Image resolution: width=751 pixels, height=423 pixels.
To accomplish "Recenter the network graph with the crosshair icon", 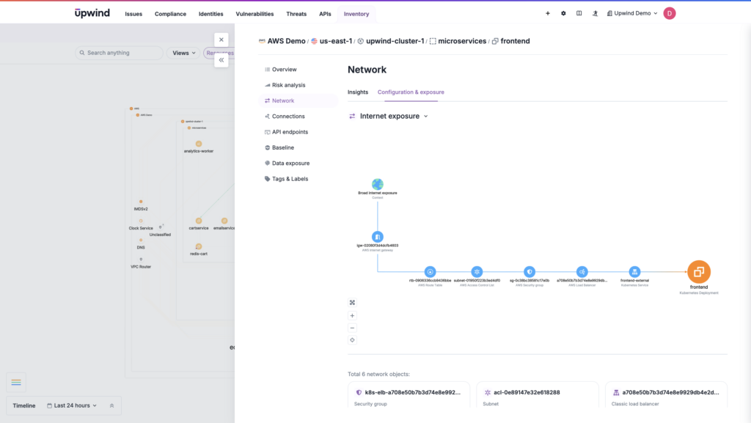I will tap(352, 339).
